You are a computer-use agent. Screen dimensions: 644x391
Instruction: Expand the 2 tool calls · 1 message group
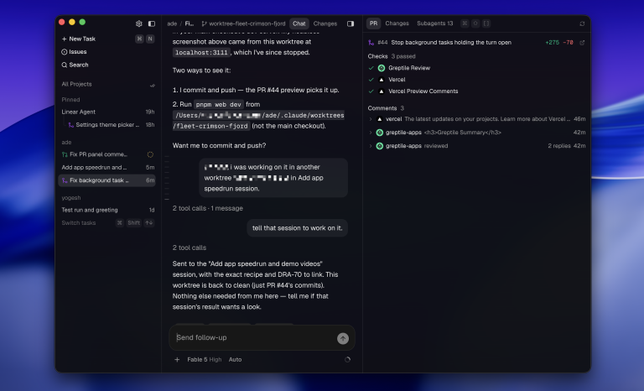point(207,208)
